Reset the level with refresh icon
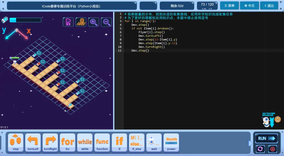The width and height of the screenshot is (284, 156). coord(260,149)
